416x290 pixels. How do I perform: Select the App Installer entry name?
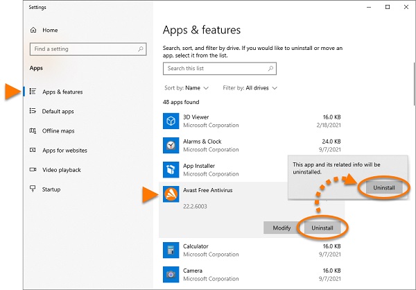pos(199,166)
